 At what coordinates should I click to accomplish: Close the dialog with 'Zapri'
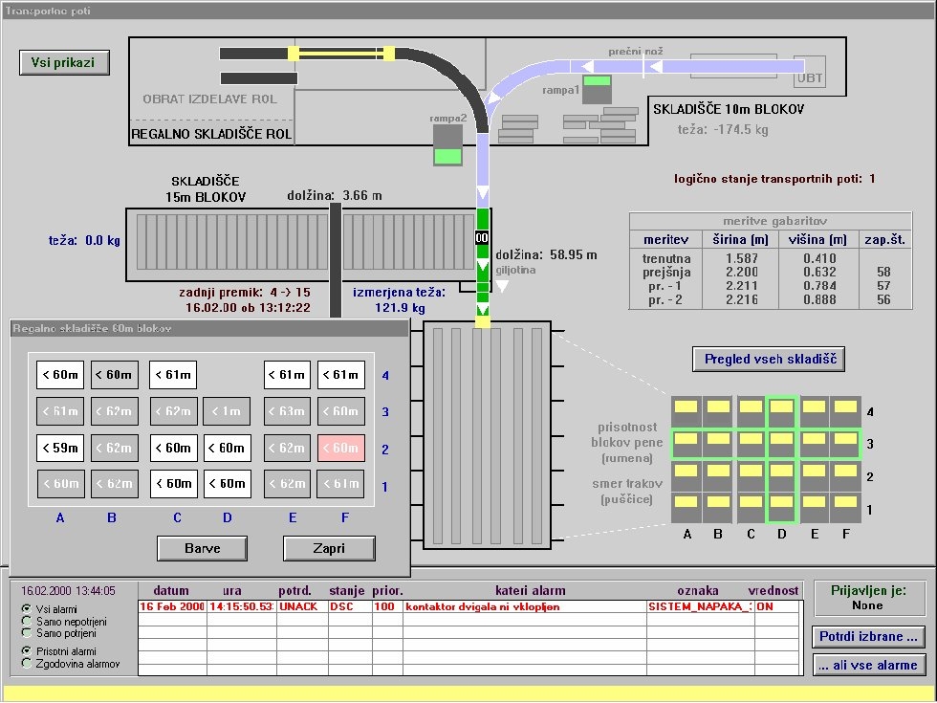click(x=329, y=548)
